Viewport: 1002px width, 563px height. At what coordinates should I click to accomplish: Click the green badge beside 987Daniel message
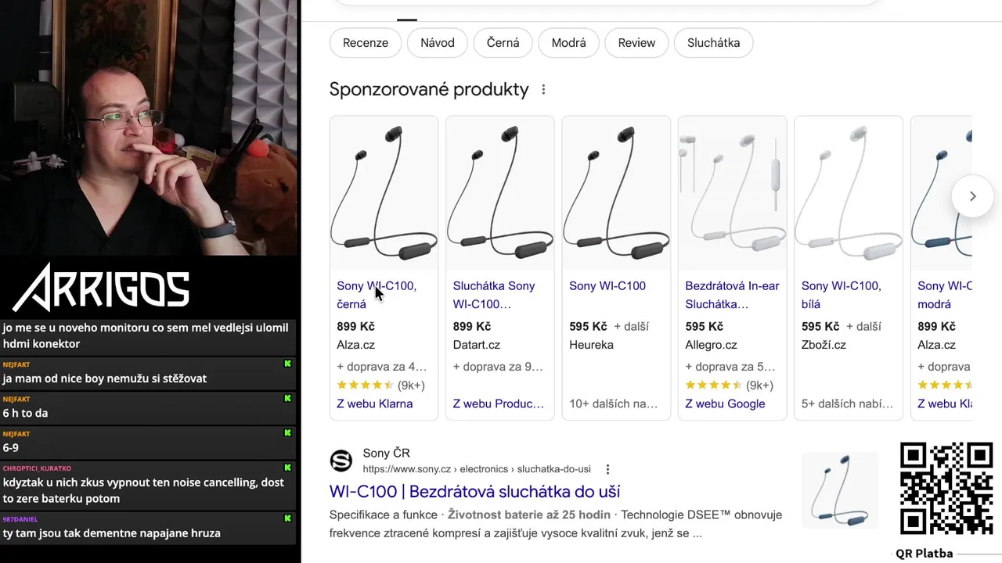click(x=288, y=518)
